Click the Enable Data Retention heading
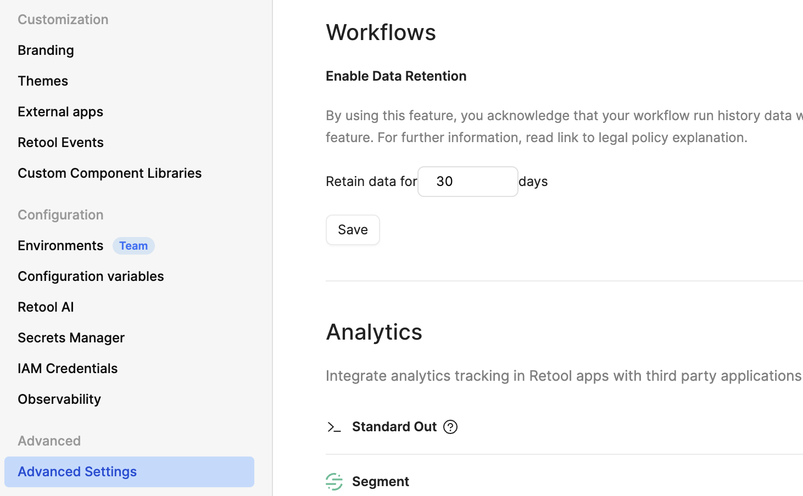 coord(396,76)
